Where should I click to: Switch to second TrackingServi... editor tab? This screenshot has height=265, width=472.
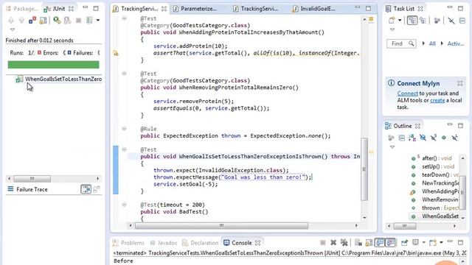click(x=256, y=9)
